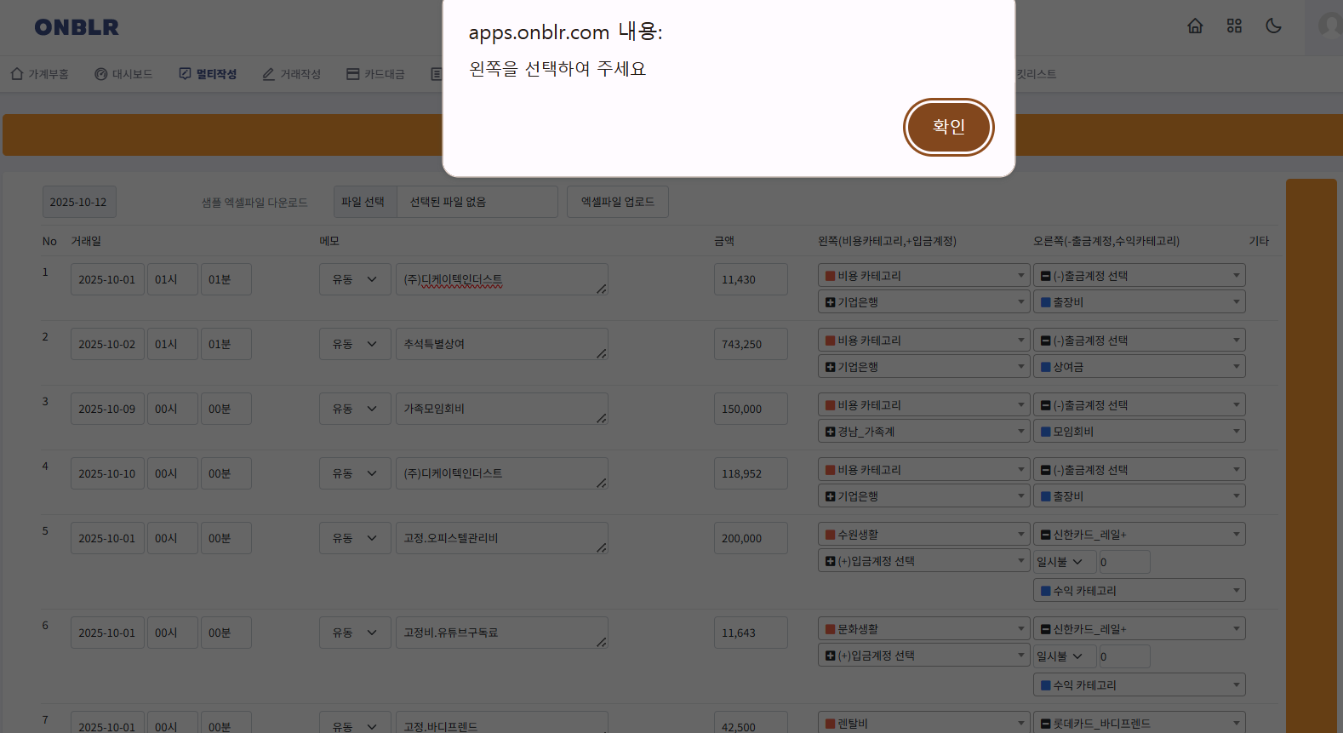Toggle dark mode moon icon

point(1273,26)
